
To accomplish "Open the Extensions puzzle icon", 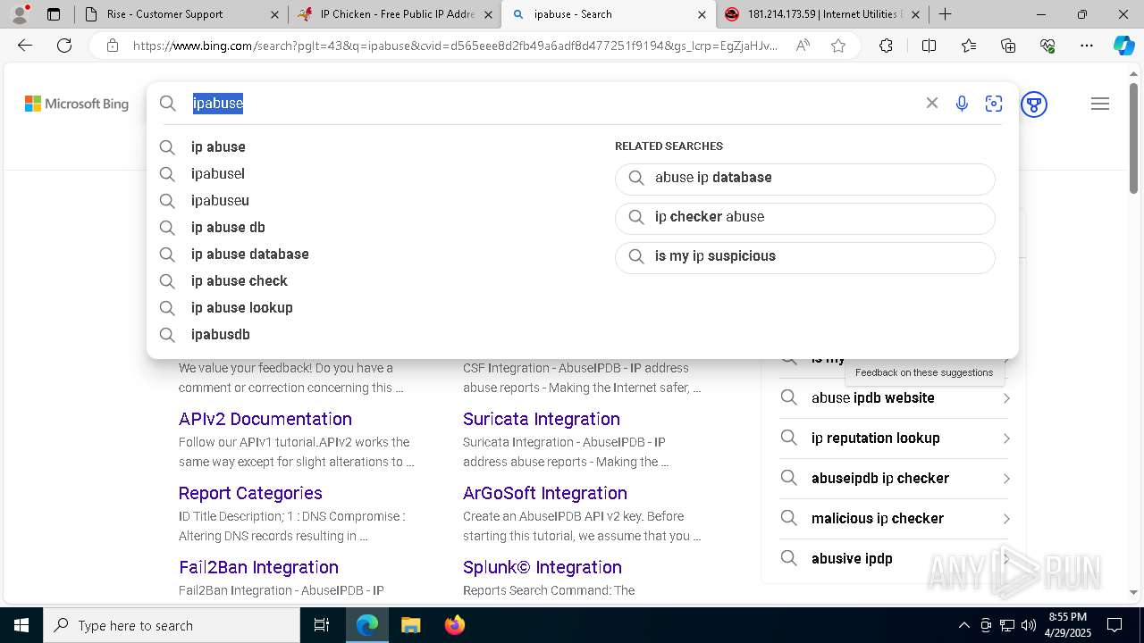I will click(886, 46).
